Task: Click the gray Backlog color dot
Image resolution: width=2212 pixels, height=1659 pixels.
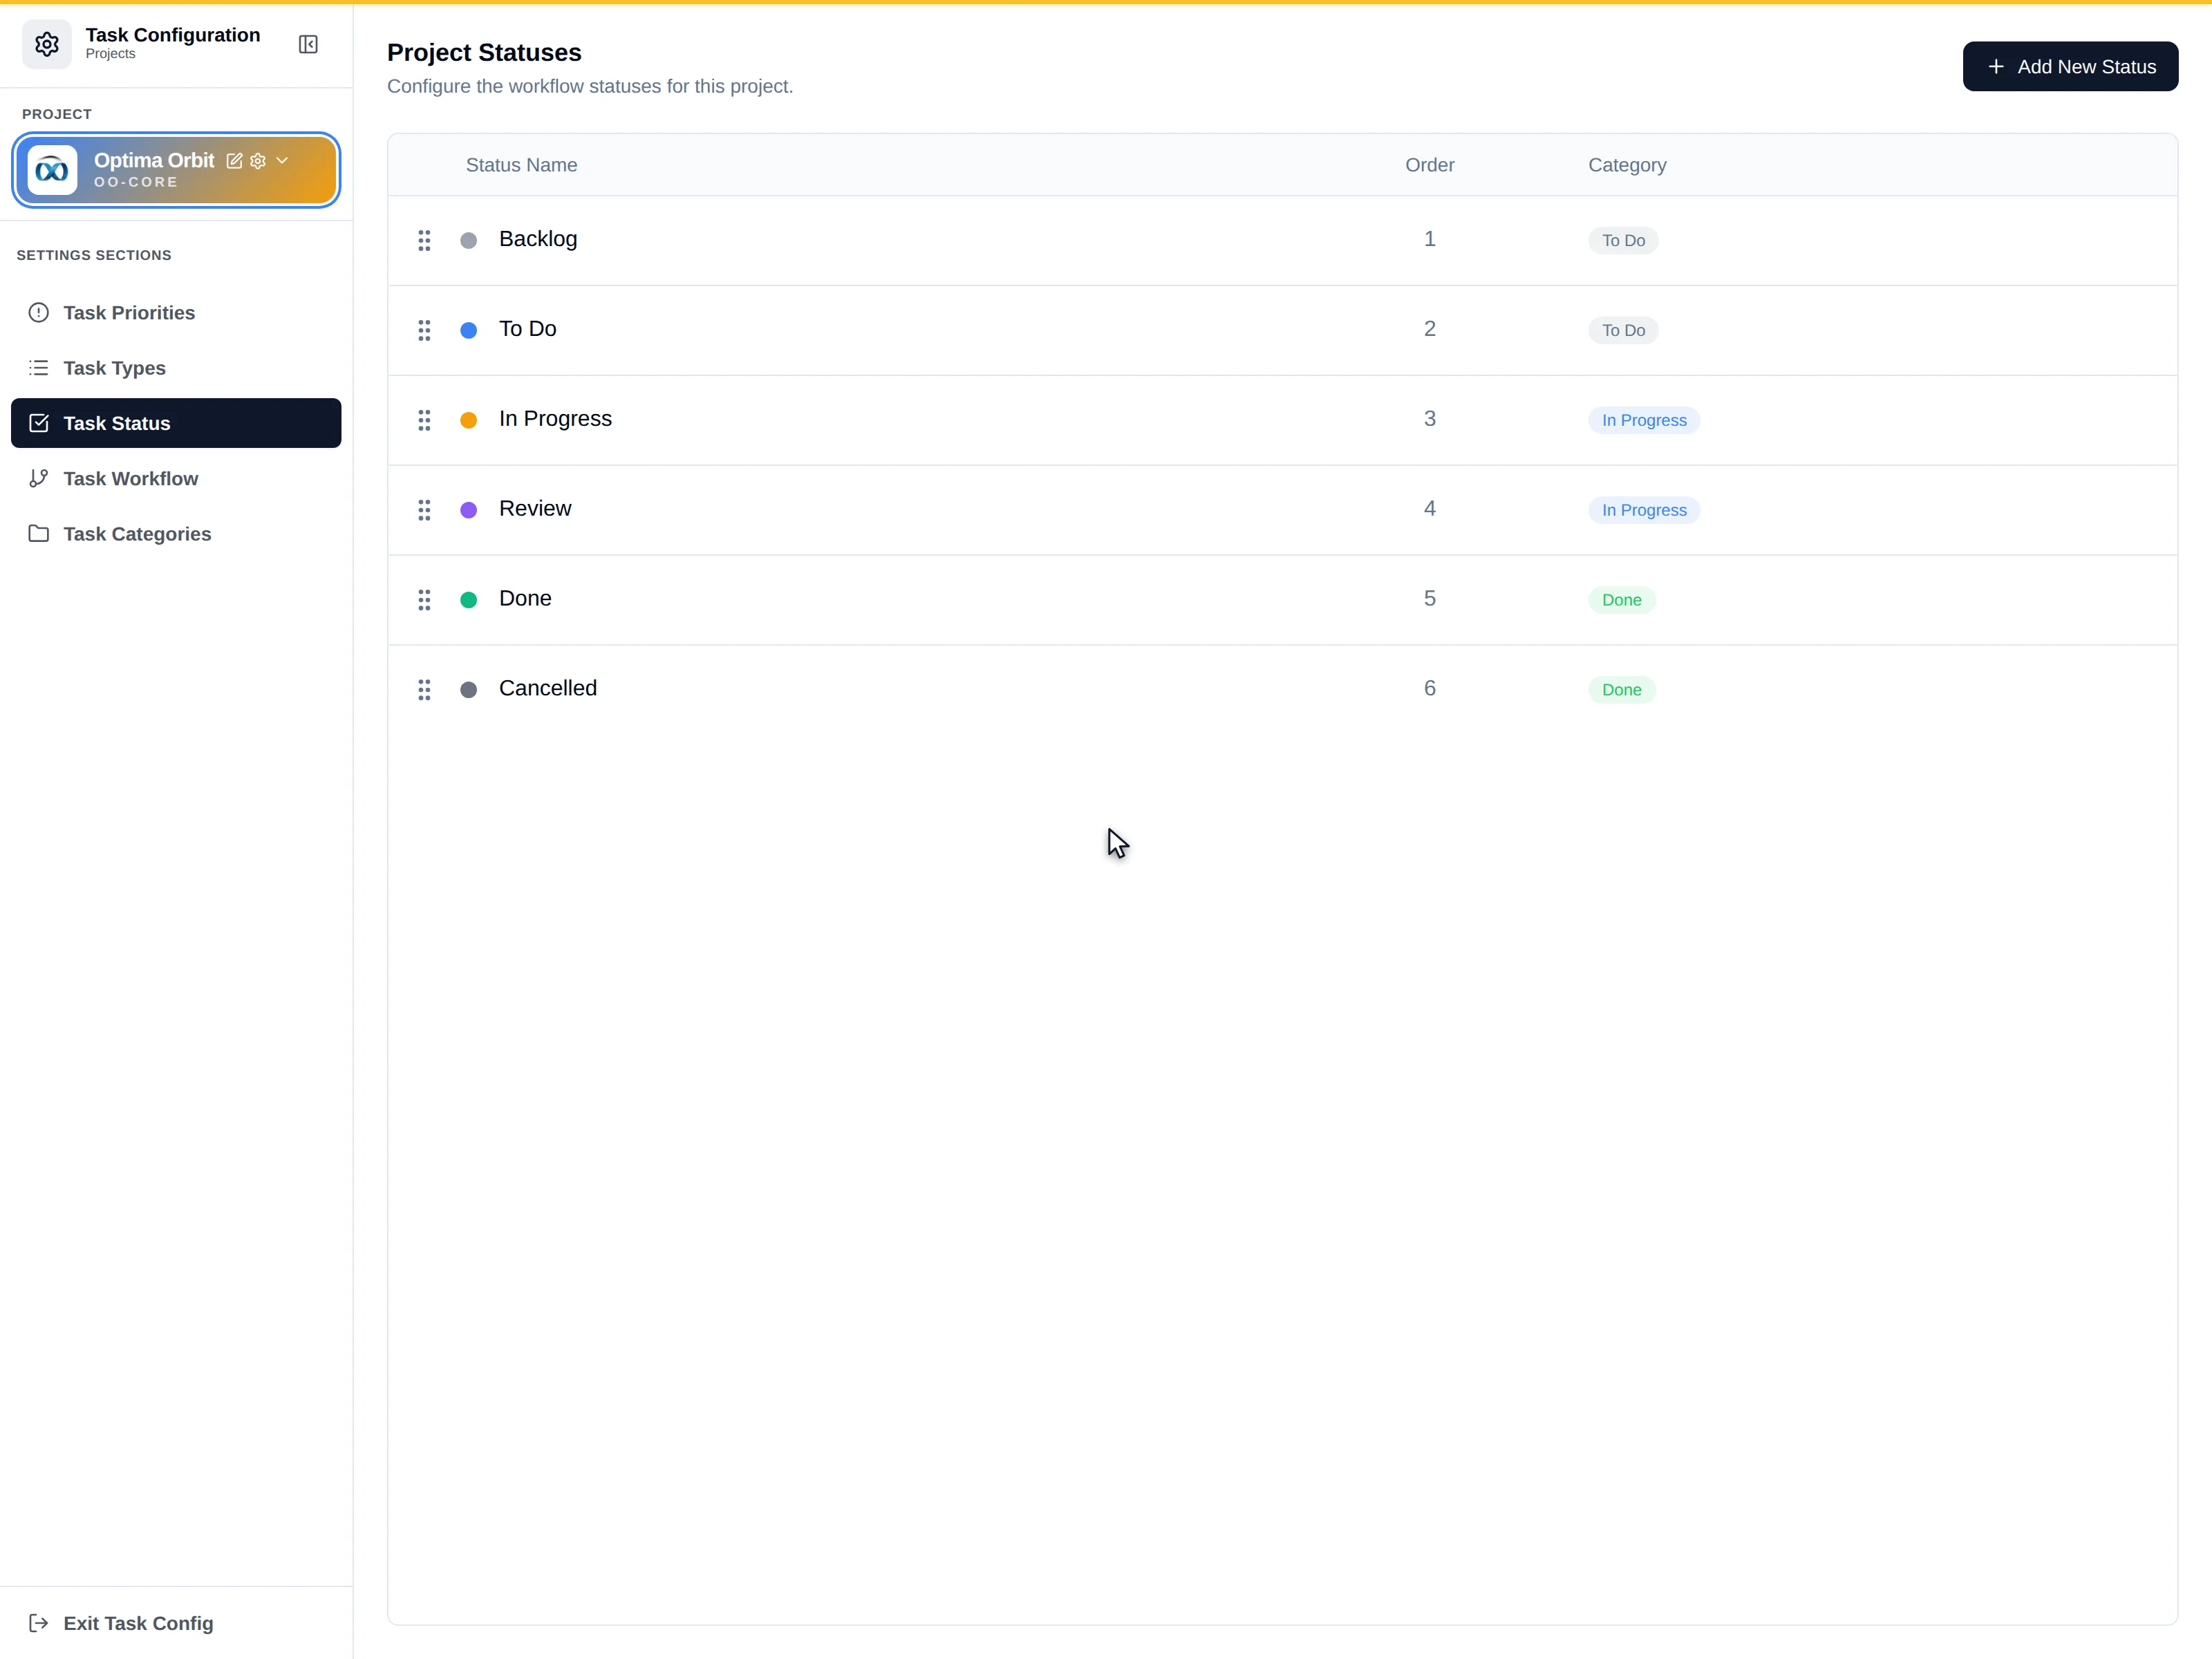Action: (x=468, y=241)
